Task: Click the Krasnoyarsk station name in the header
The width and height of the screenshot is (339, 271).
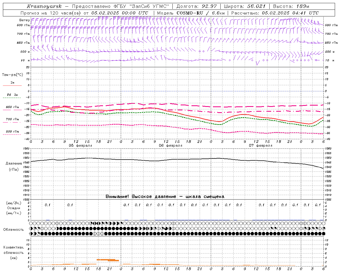Action: tap(44, 6)
